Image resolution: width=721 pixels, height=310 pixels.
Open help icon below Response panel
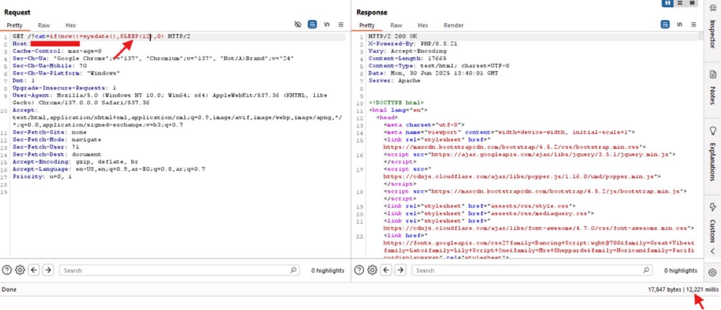(x=359, y=270)
